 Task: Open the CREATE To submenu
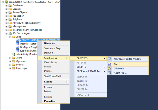tap(88, 59)
